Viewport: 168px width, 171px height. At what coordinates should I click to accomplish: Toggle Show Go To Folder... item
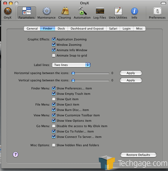pos(54,131)
